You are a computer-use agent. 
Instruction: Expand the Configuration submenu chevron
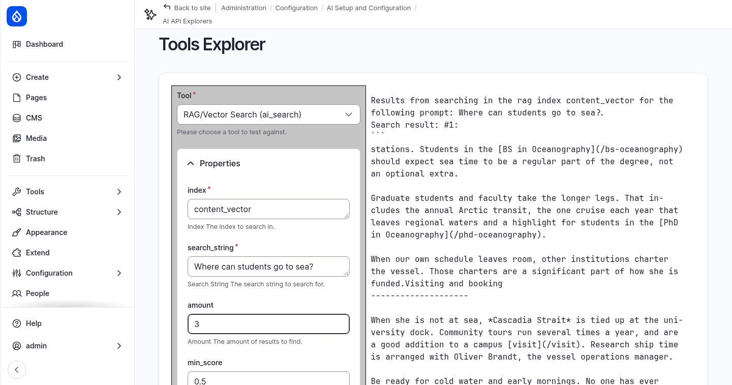[119, 273]
